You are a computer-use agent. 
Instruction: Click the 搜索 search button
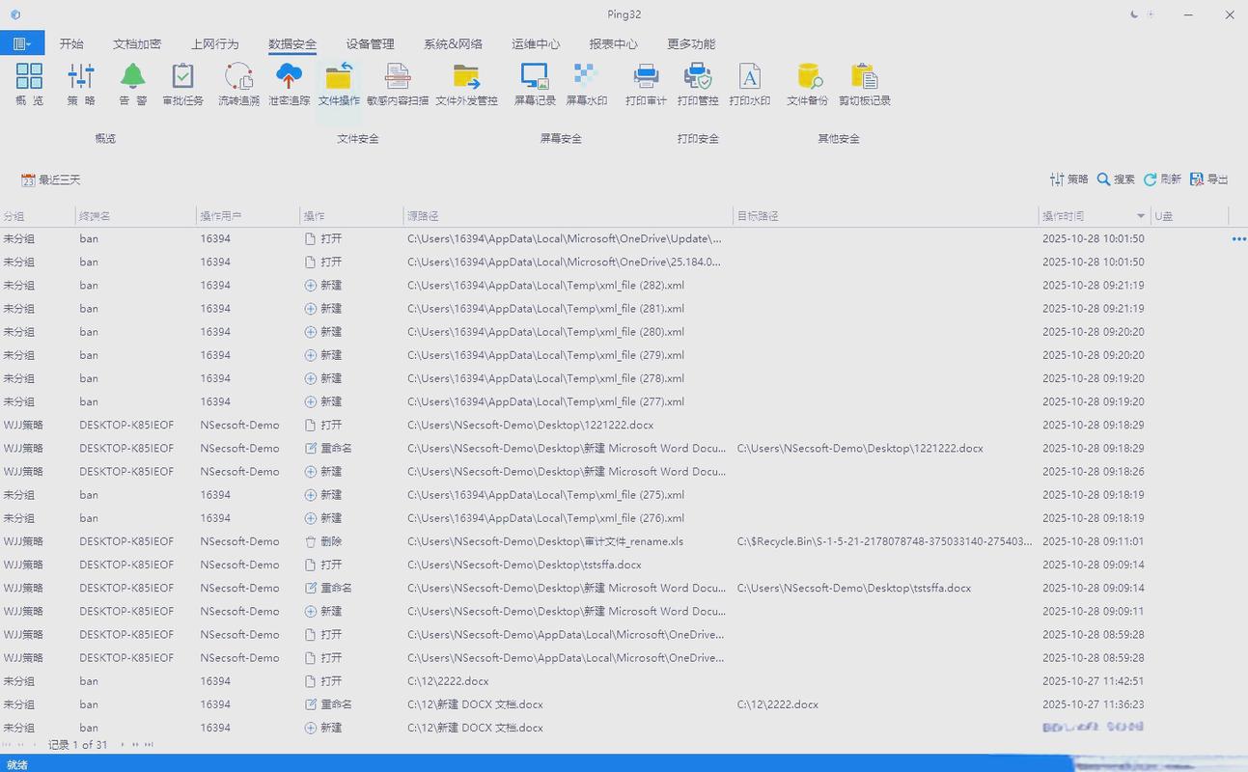tap(1116, 179)
